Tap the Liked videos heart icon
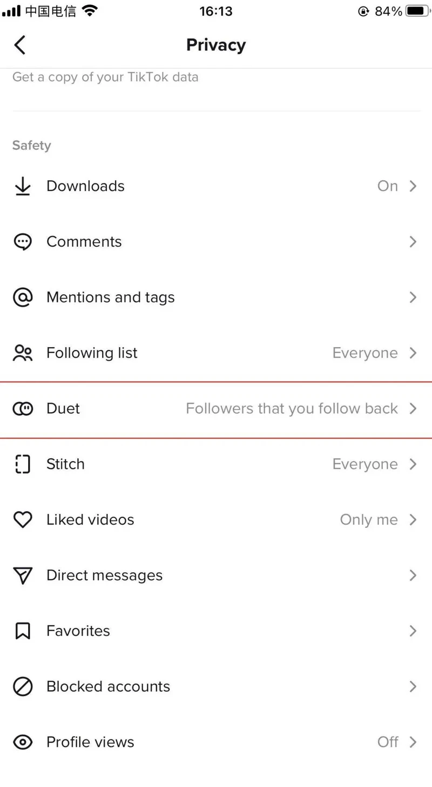This screenshot has height=787, width=432. coord(23,520)
